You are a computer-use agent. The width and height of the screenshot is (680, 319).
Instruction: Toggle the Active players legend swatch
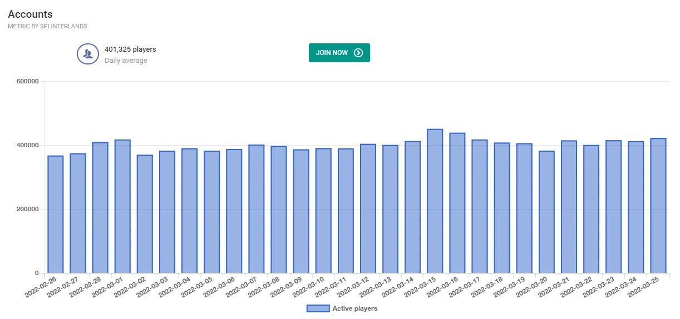tap(318, 308)
